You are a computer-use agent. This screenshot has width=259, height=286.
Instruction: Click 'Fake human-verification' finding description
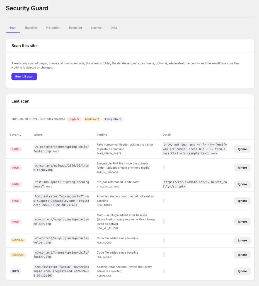click(125, 147)
